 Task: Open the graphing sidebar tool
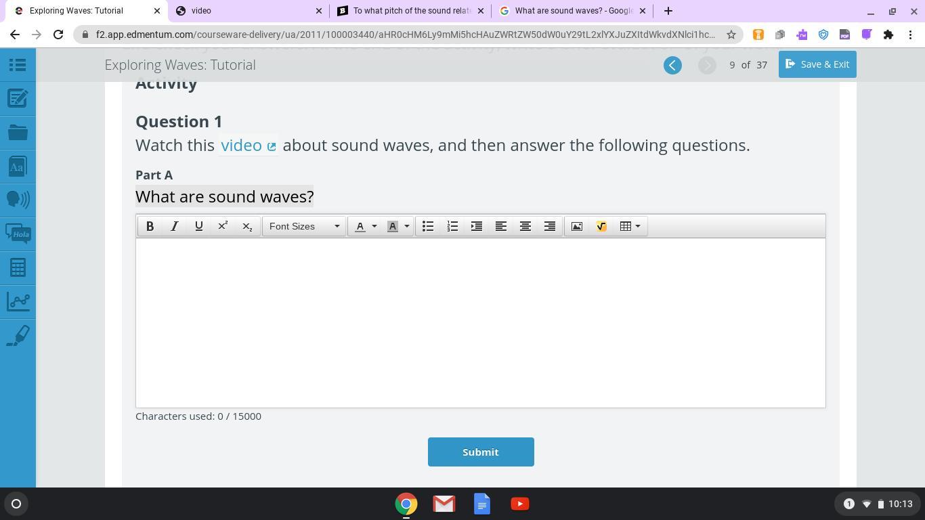click(x=18, y=301)
